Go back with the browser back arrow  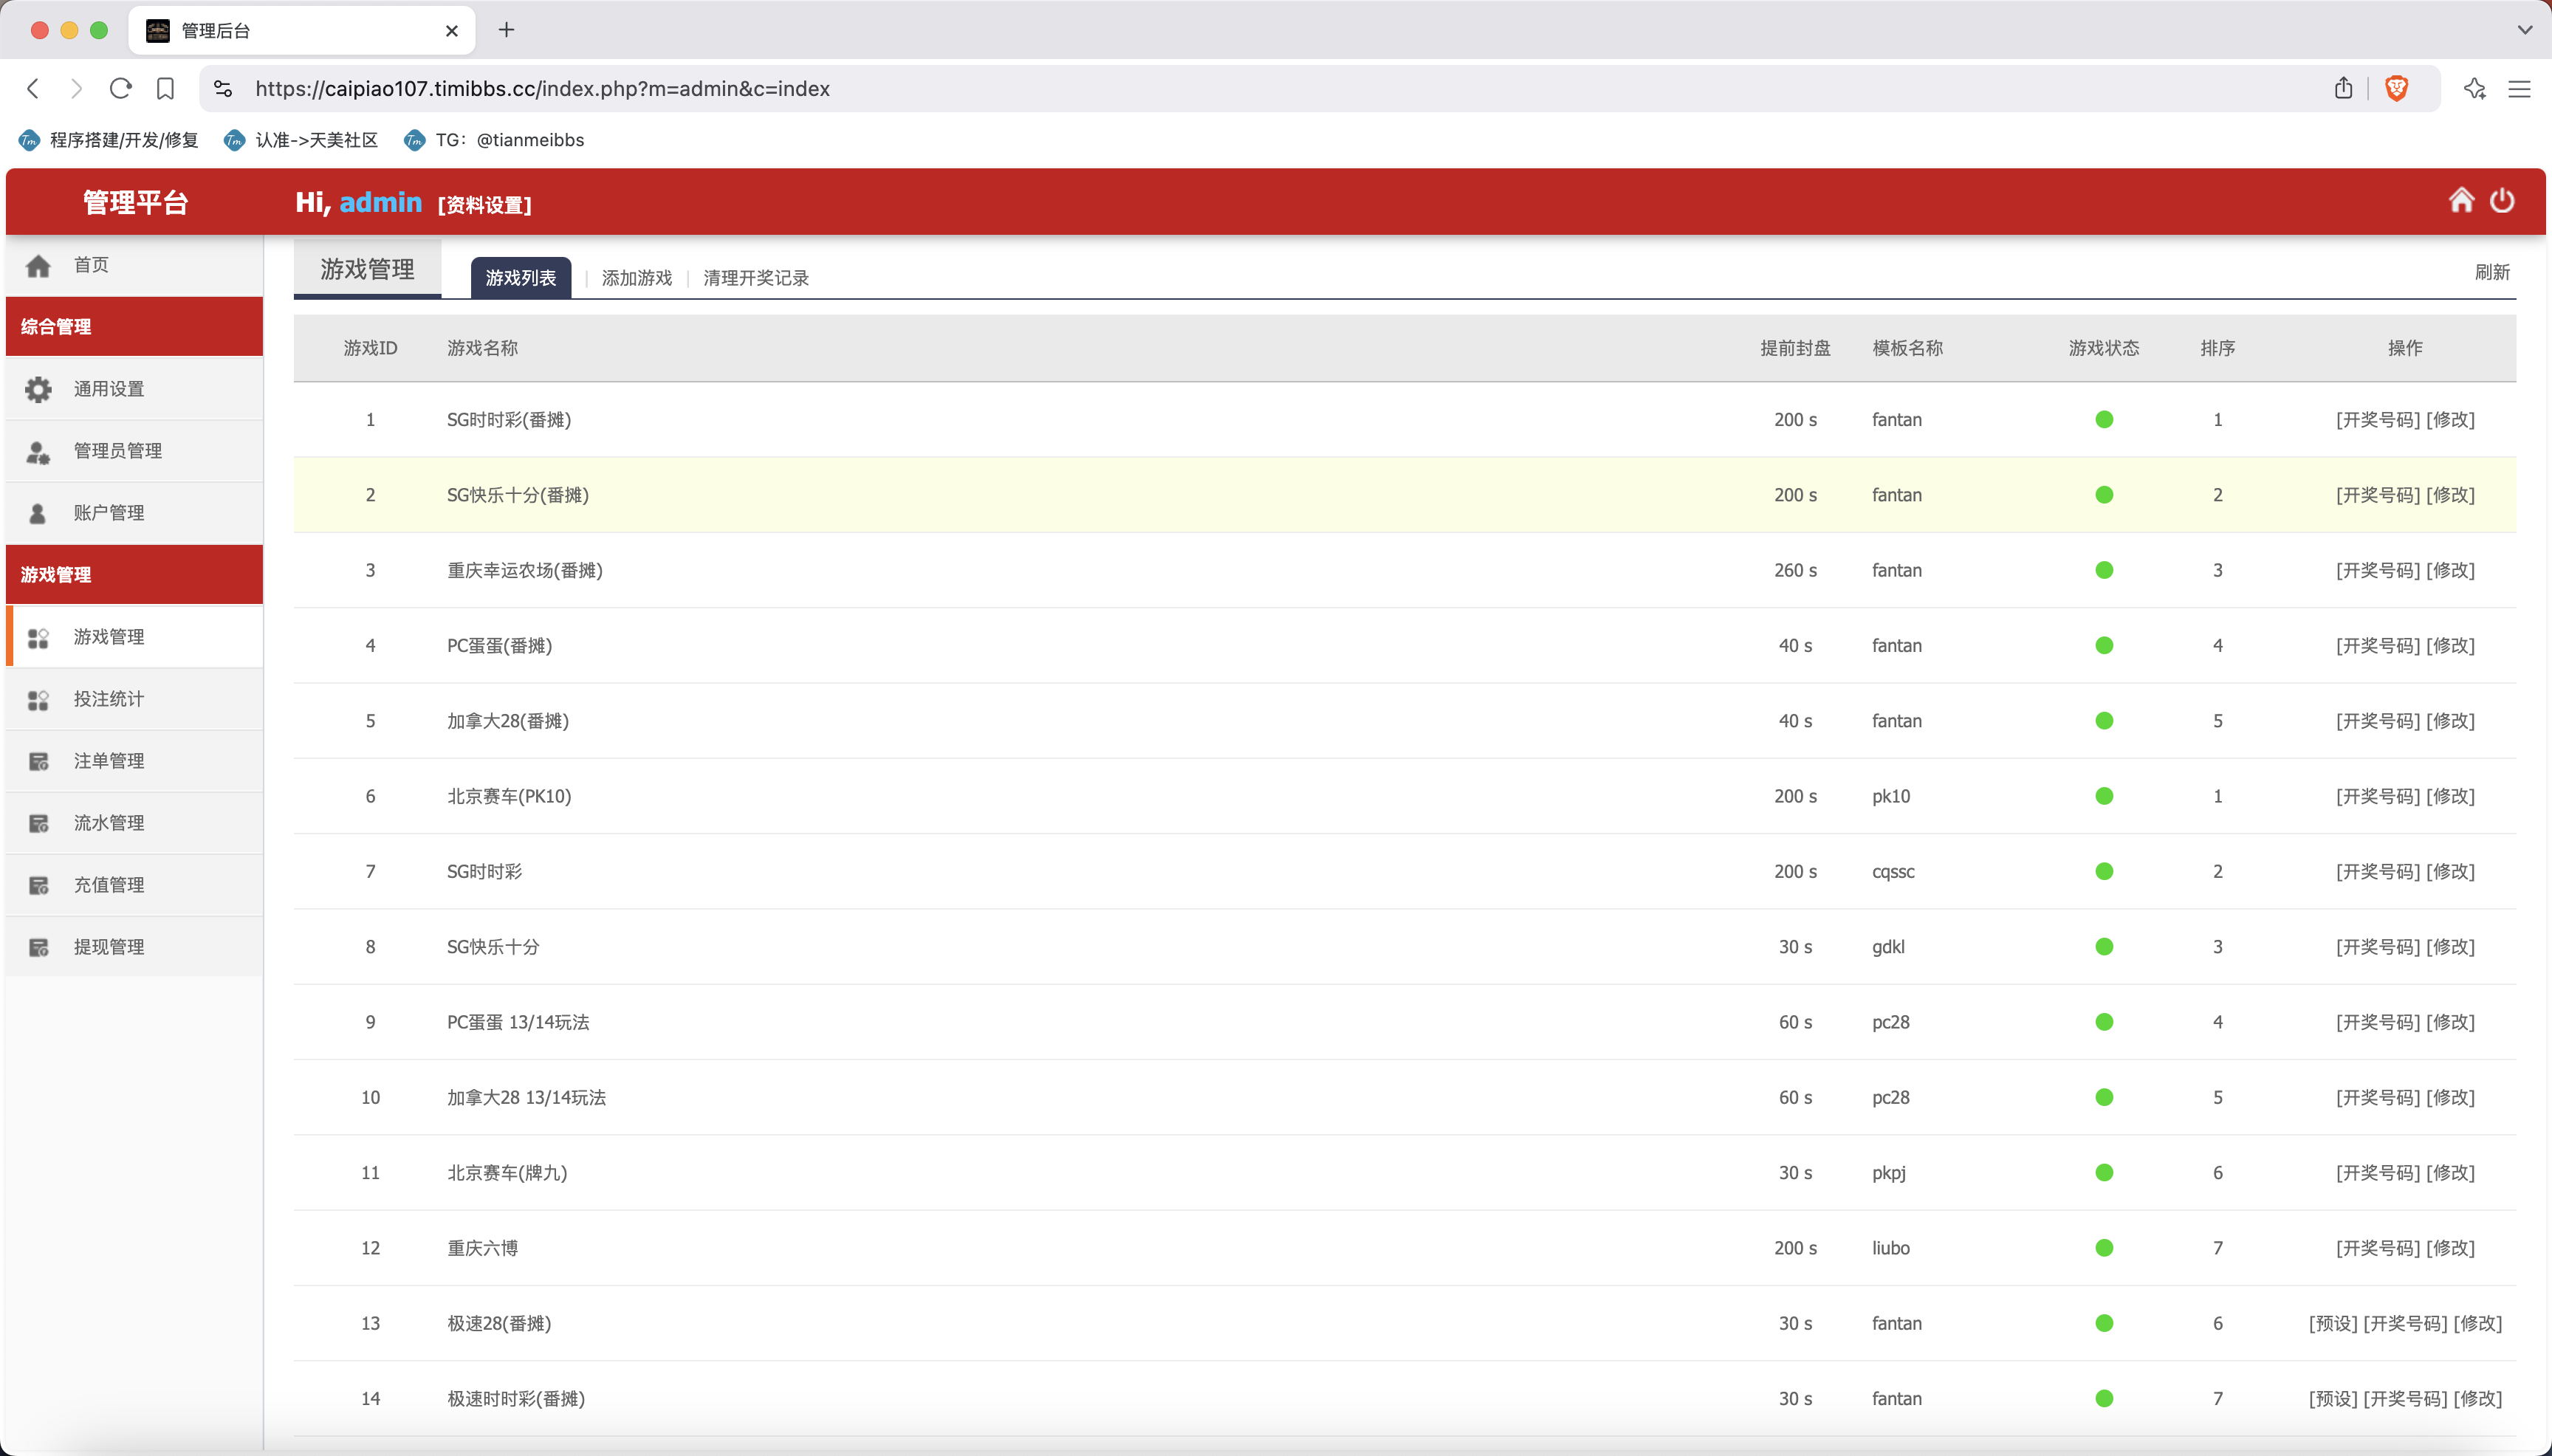(33, 89)
